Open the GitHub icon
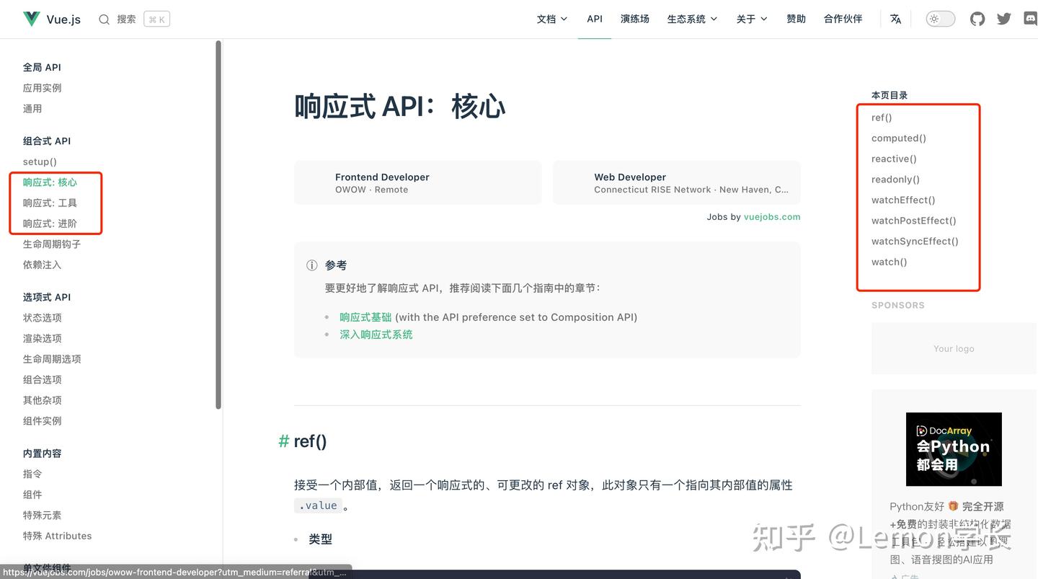The height and width of the screenshot is (579, 1038). [x=977, y=19]
